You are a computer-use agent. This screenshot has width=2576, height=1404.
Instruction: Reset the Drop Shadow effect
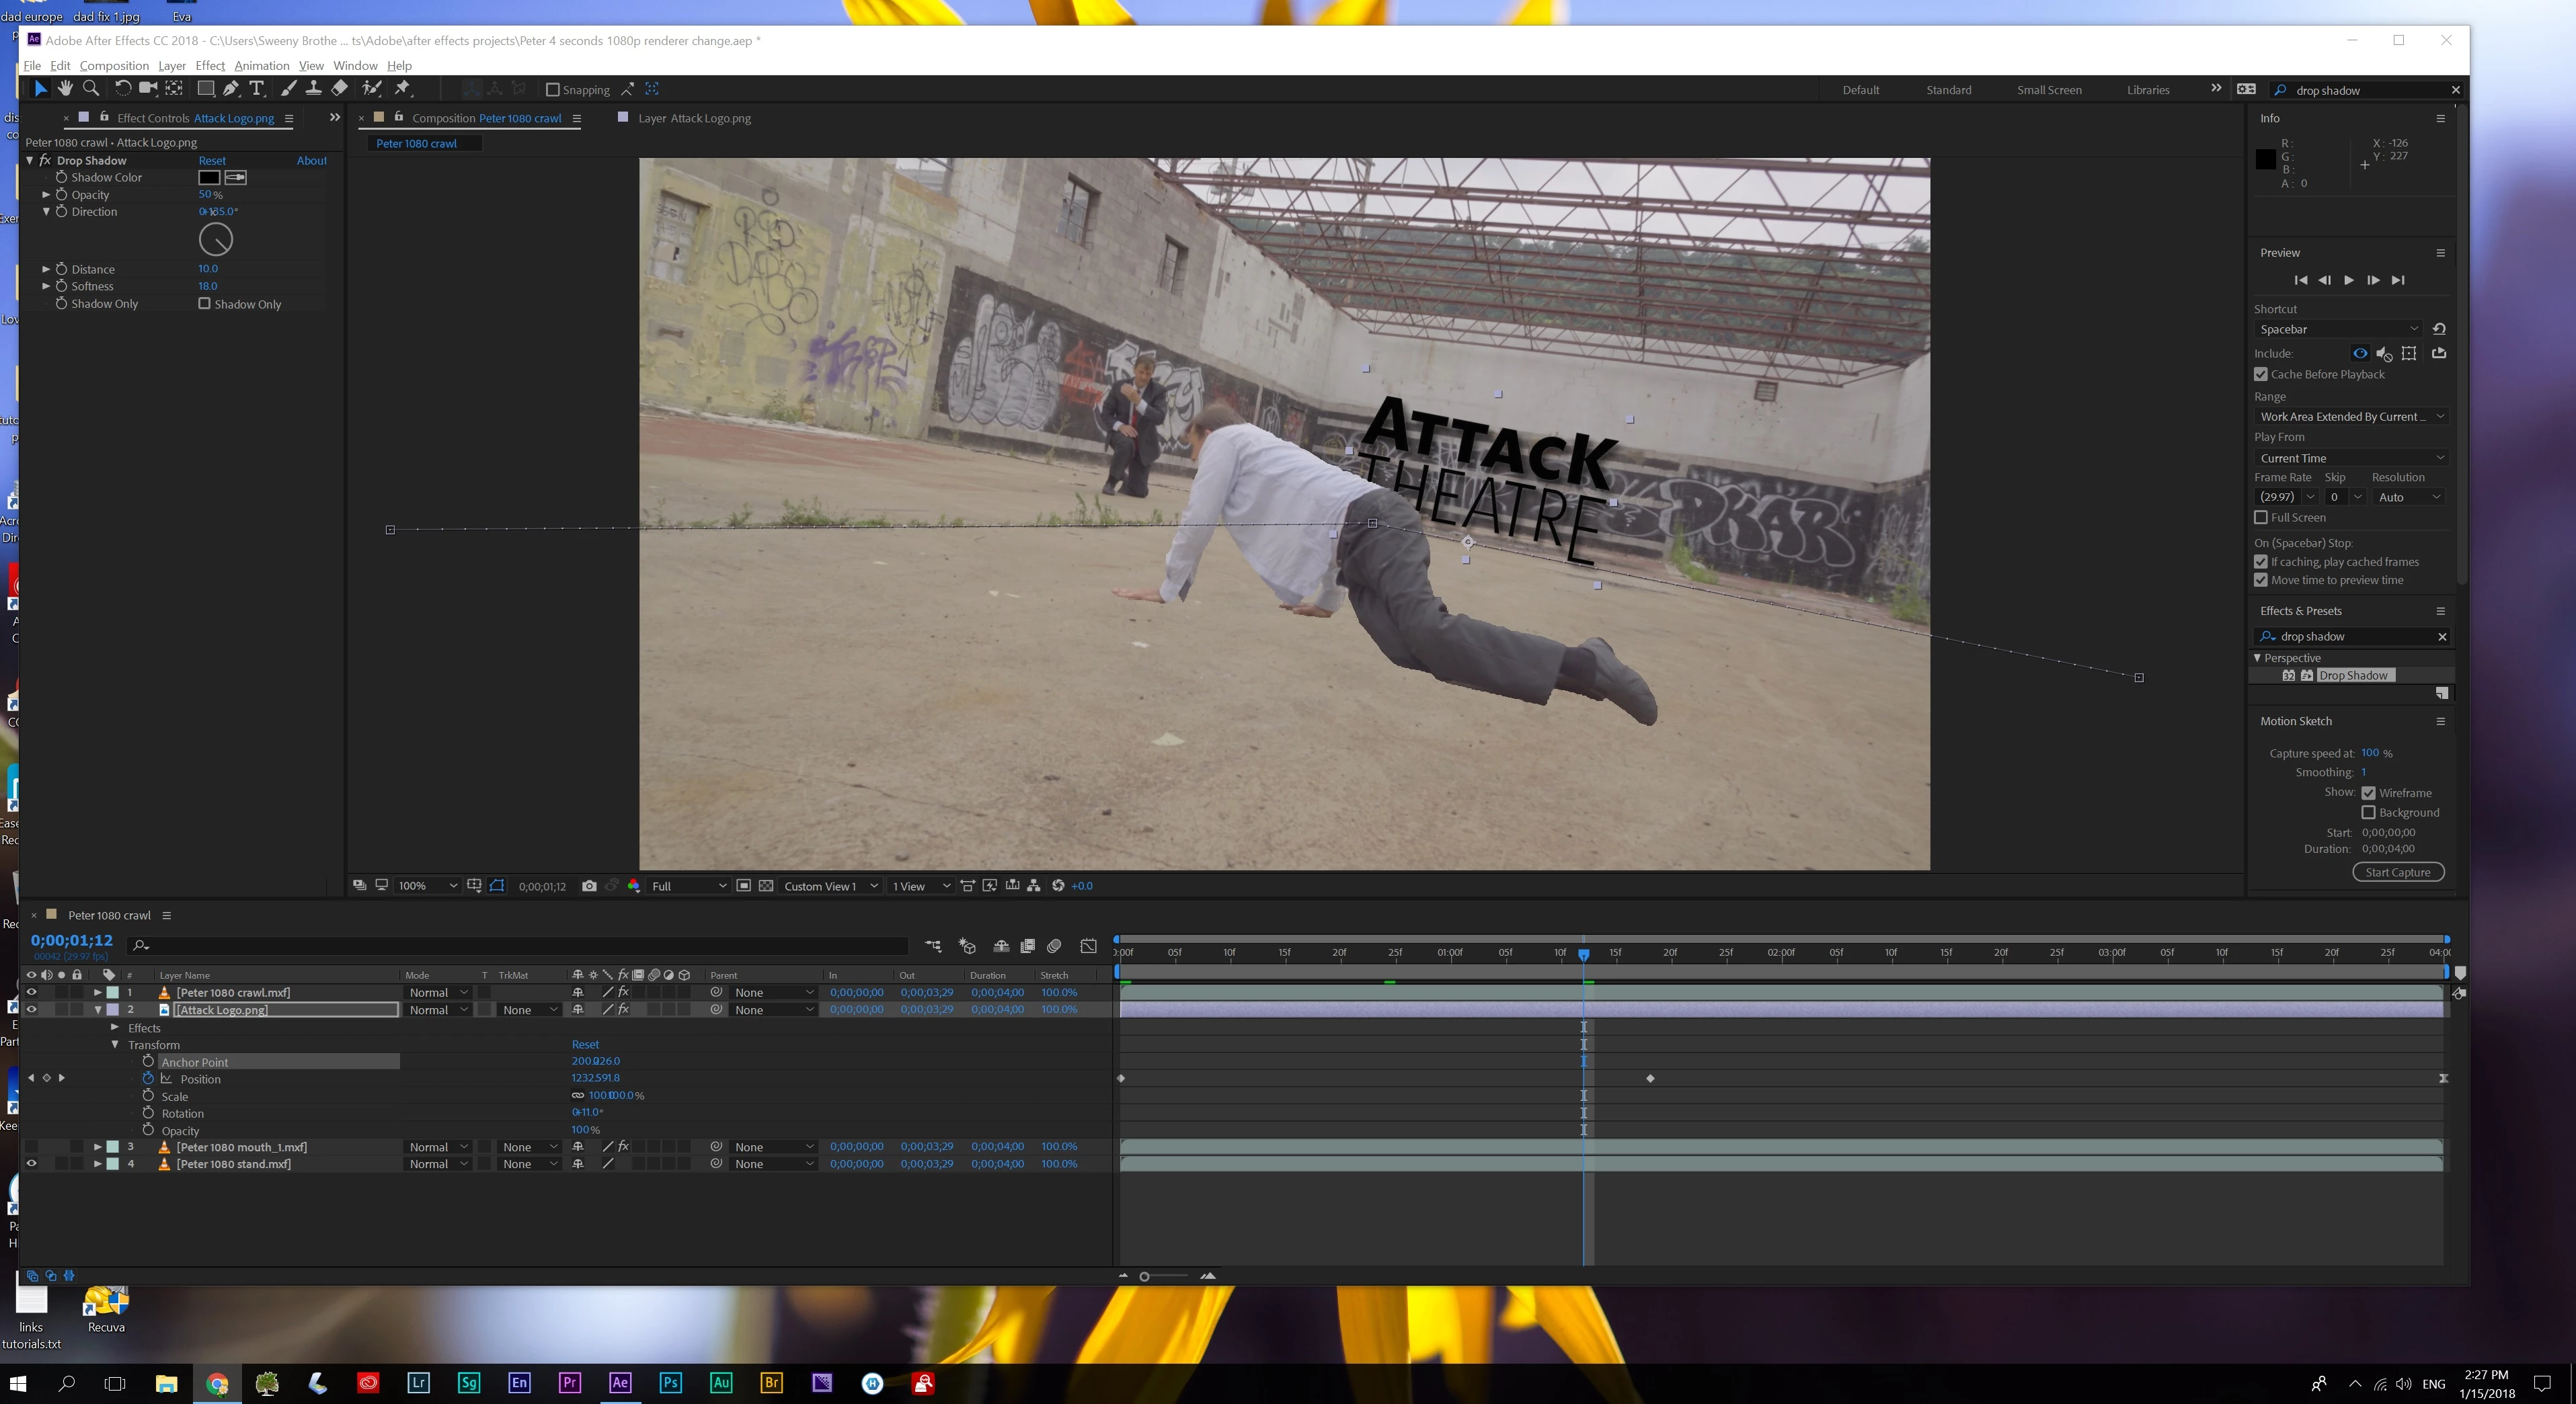(x=212, y=160)
